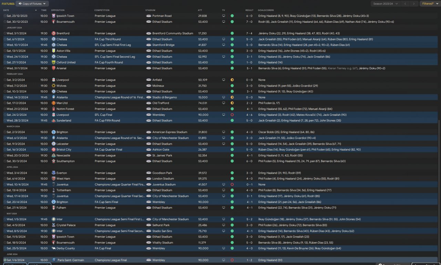Image resolution: width=441 pixels, height=265 pixels.
Task: Click the stadium icon beside Stadio San Siro
Action: (149, 231)
